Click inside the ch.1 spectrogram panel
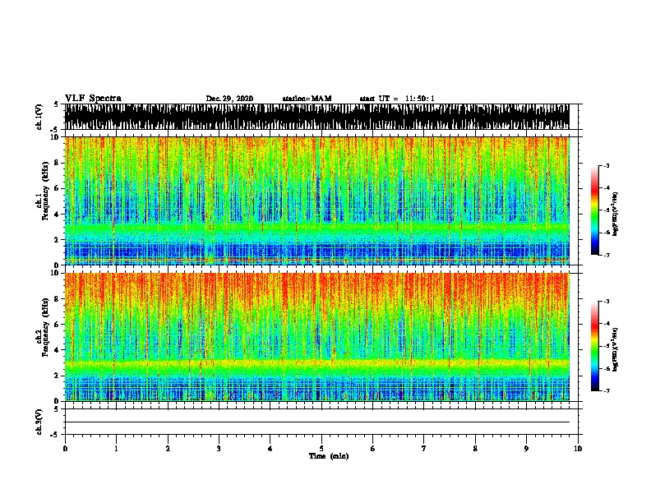 pos(316,201)
